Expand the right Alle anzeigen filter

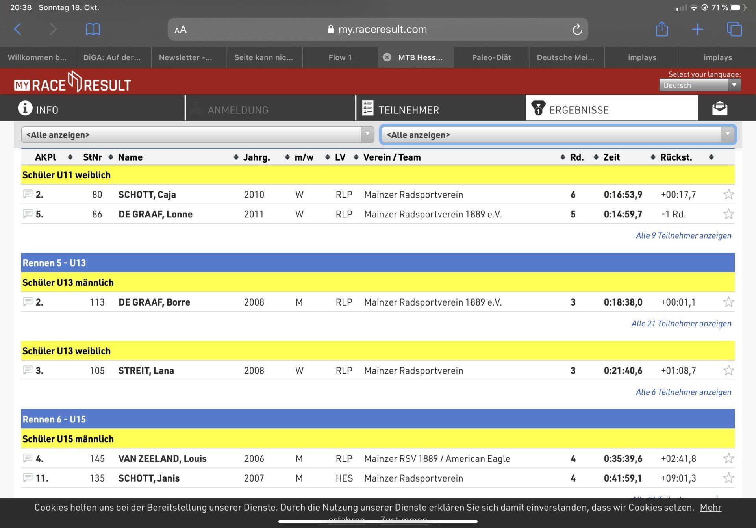pyautogui.click(x=558, y=135)
